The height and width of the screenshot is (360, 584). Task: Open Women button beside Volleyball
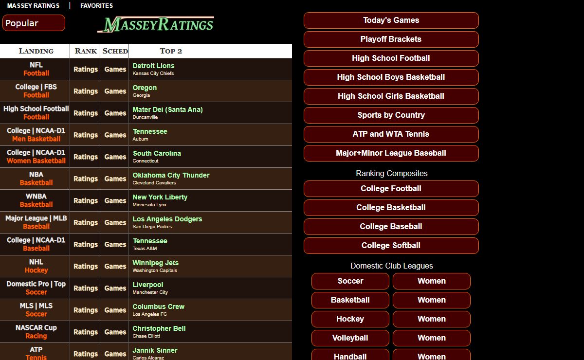(432, 338)
